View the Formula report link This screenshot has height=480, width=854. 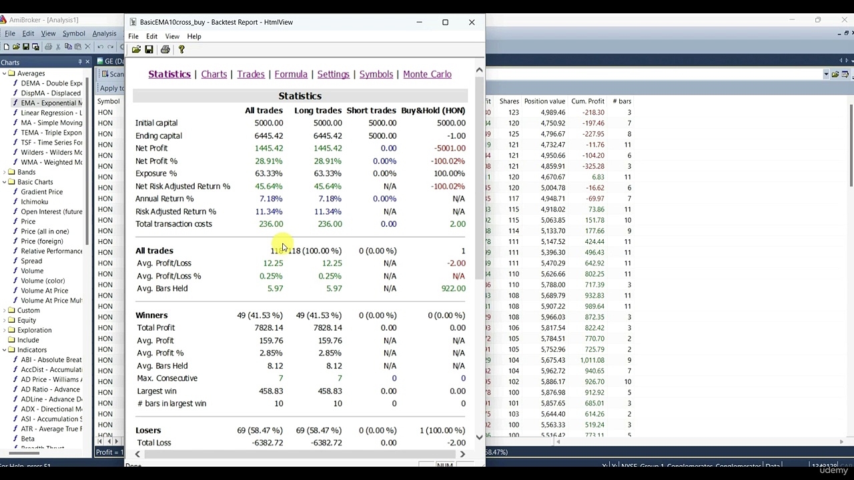[x=291, y=74]
